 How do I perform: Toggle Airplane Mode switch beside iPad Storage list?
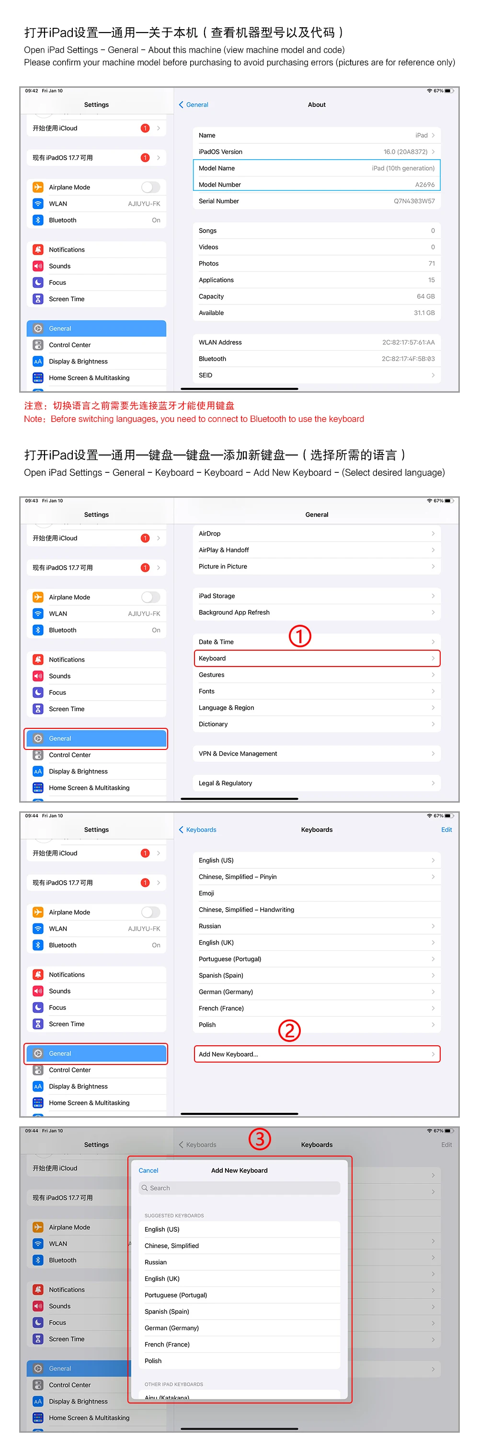pyautogui.click(x=150, y=597)
